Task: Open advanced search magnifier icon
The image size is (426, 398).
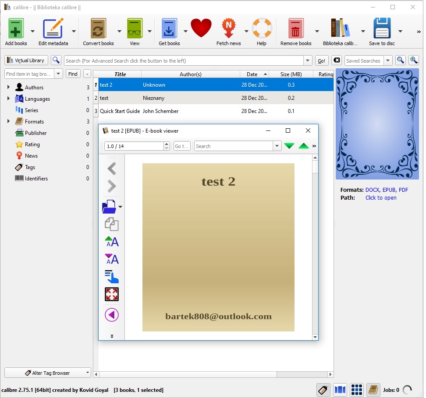Action: [x=56, y=60]
